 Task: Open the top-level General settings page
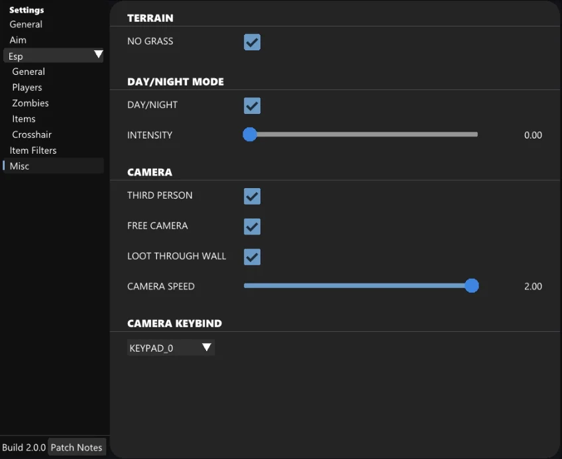click(26, 25)
